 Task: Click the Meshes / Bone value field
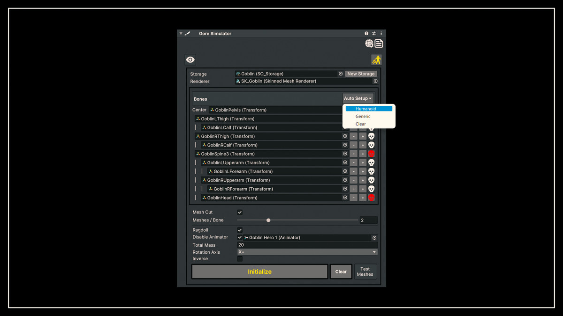click(369, 220)
